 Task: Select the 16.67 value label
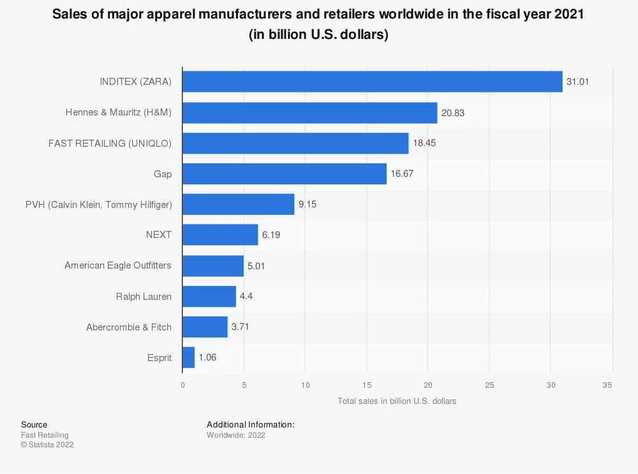tap(402, 174)
